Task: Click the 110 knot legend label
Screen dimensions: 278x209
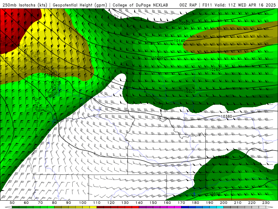Action: tap(97, 203)
